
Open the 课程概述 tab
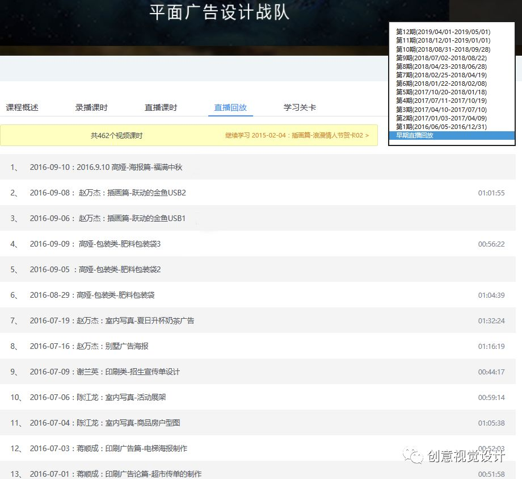tap(22, 107)
